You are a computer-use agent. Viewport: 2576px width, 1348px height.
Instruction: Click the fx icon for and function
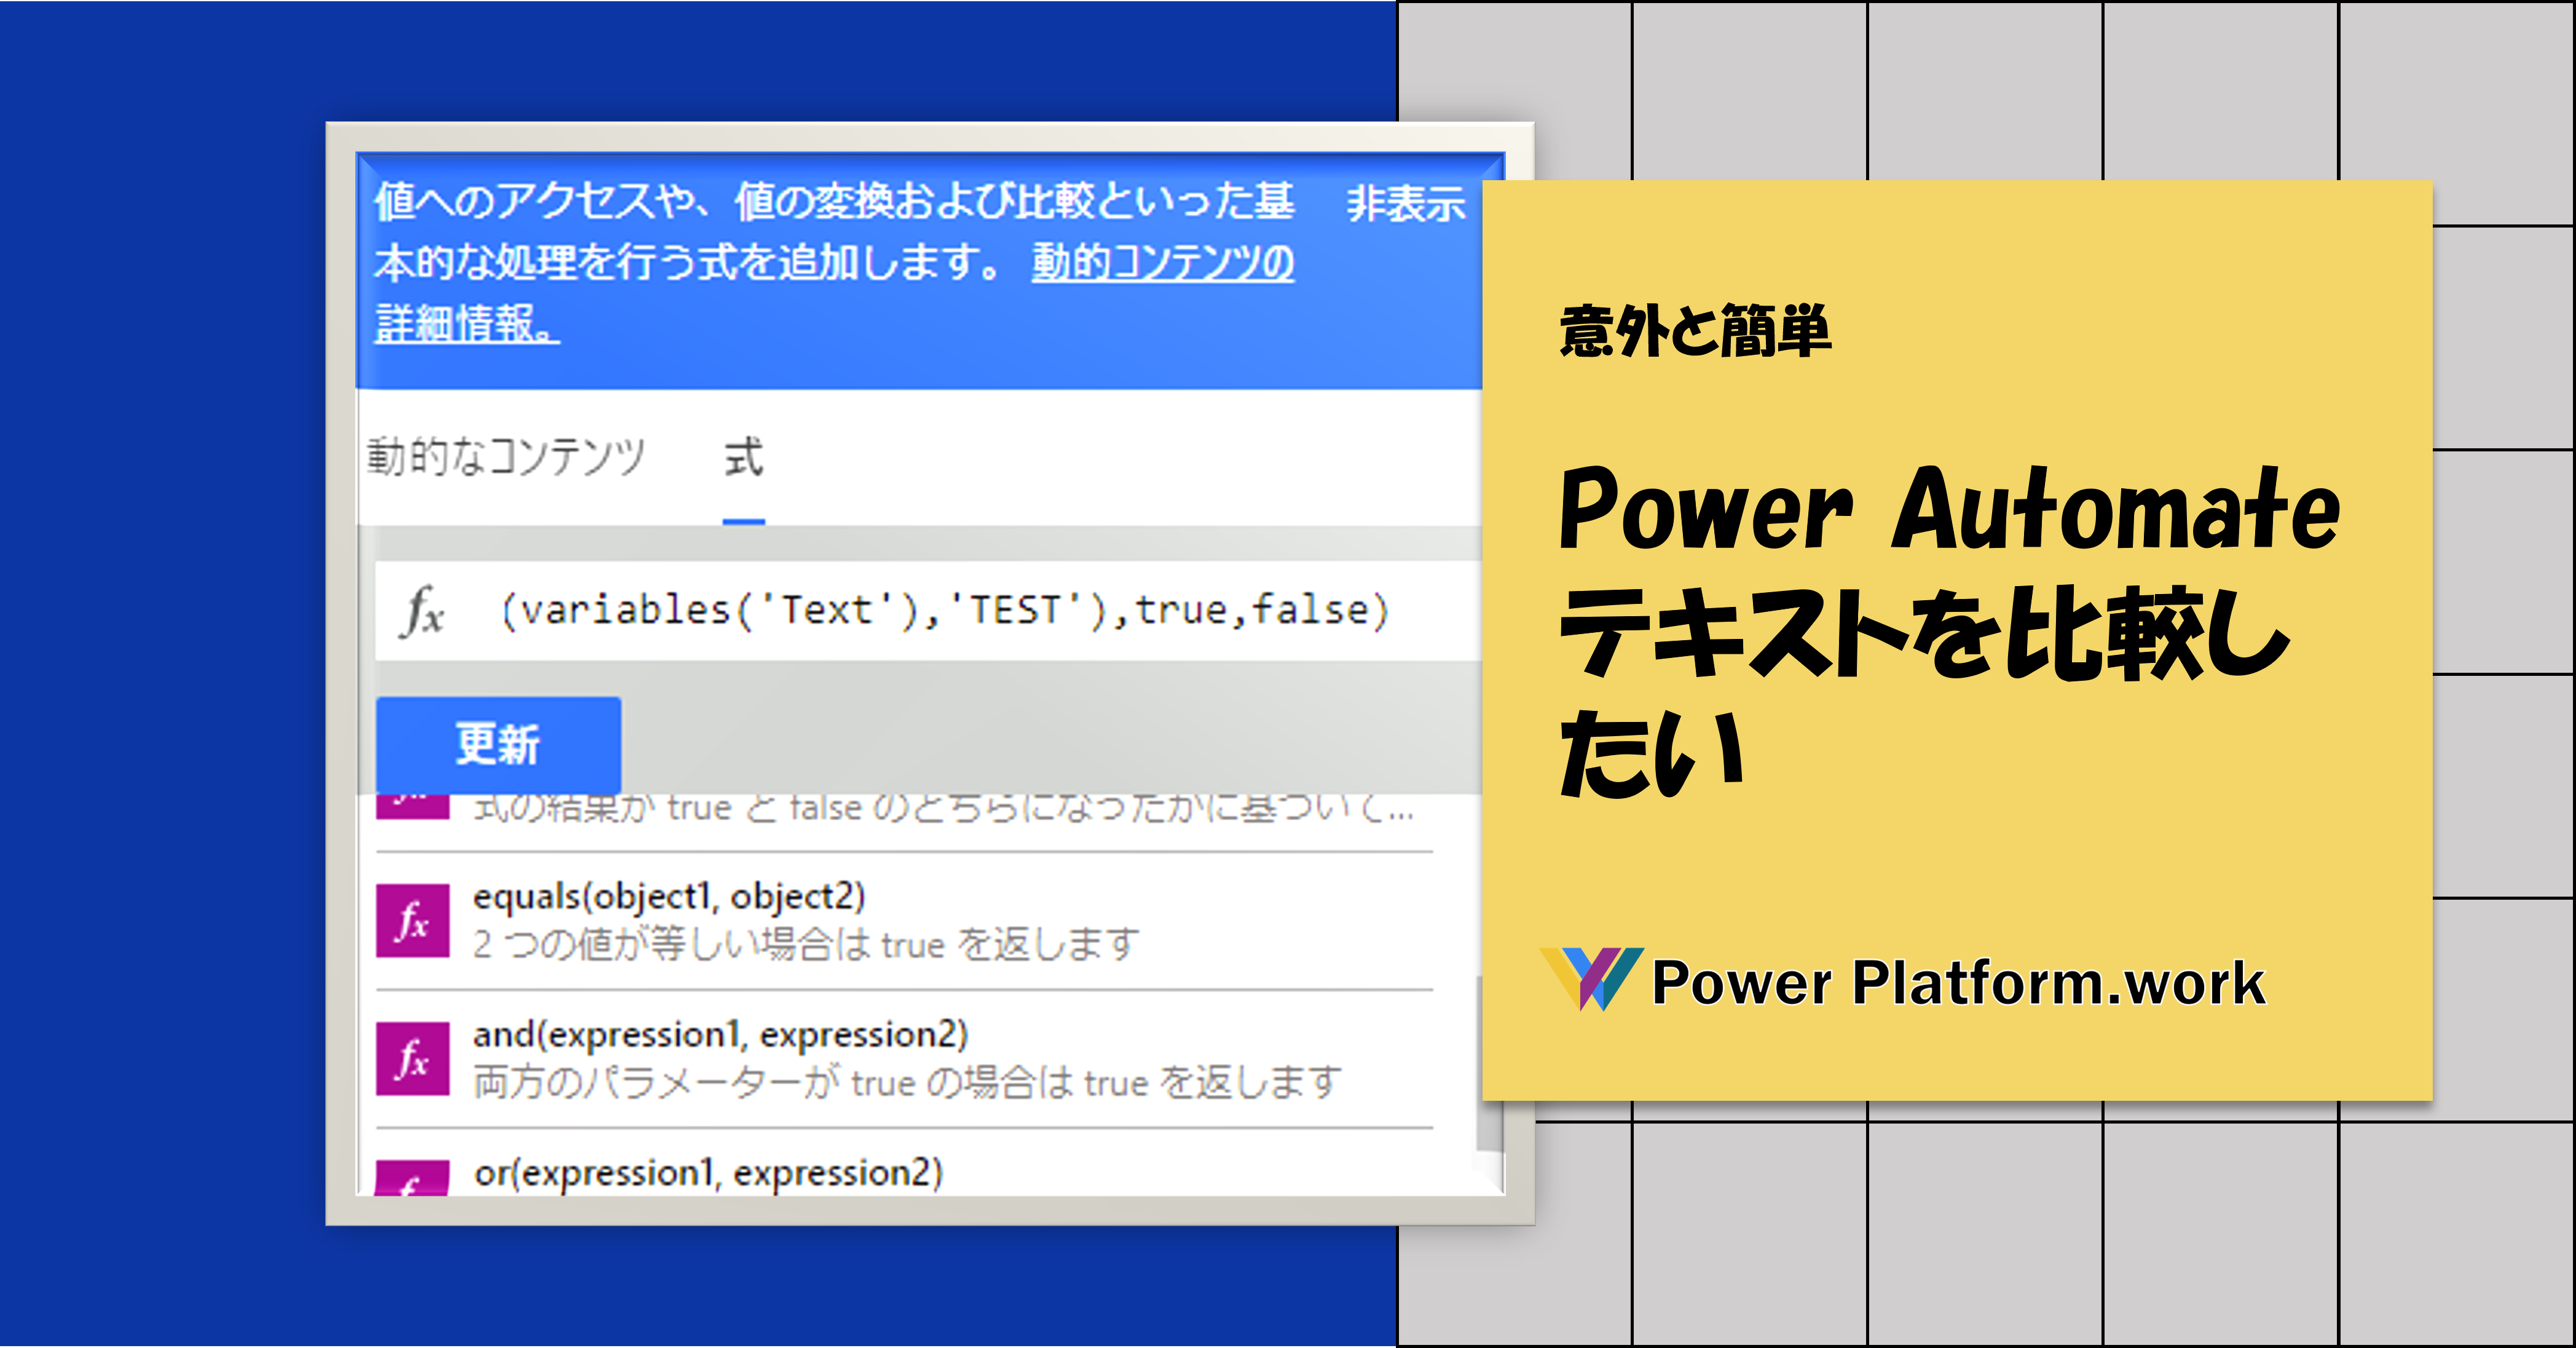(412, 1059)
